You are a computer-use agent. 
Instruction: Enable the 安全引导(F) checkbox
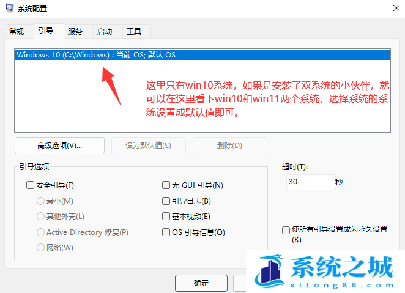pos(30,185)
